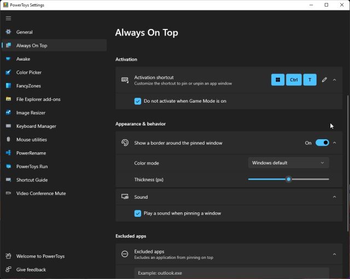Click the T shortcut key button
This screenshot has height=279, width=350.
(x=310, y=80)
